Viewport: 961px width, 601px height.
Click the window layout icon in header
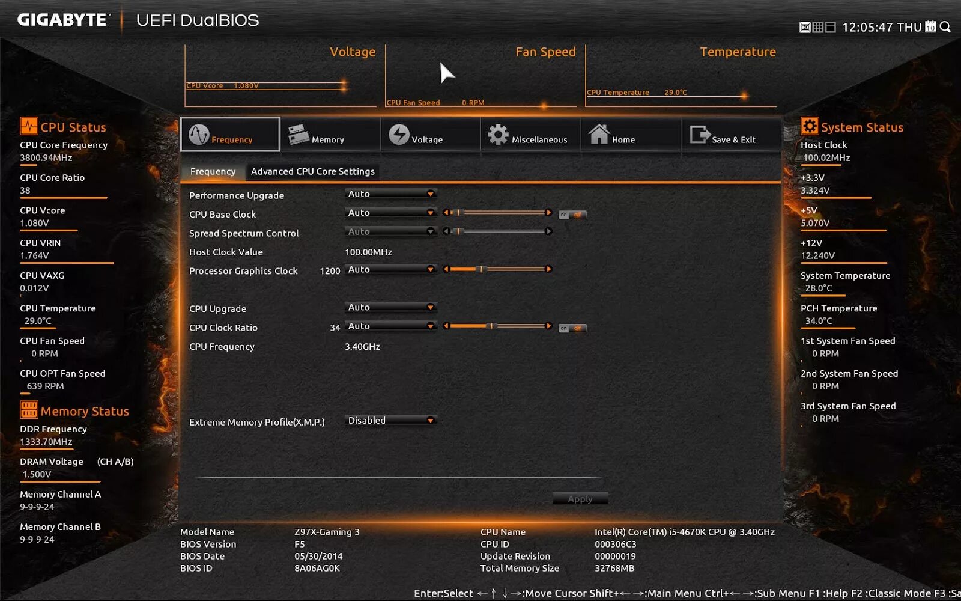point(830,27)
